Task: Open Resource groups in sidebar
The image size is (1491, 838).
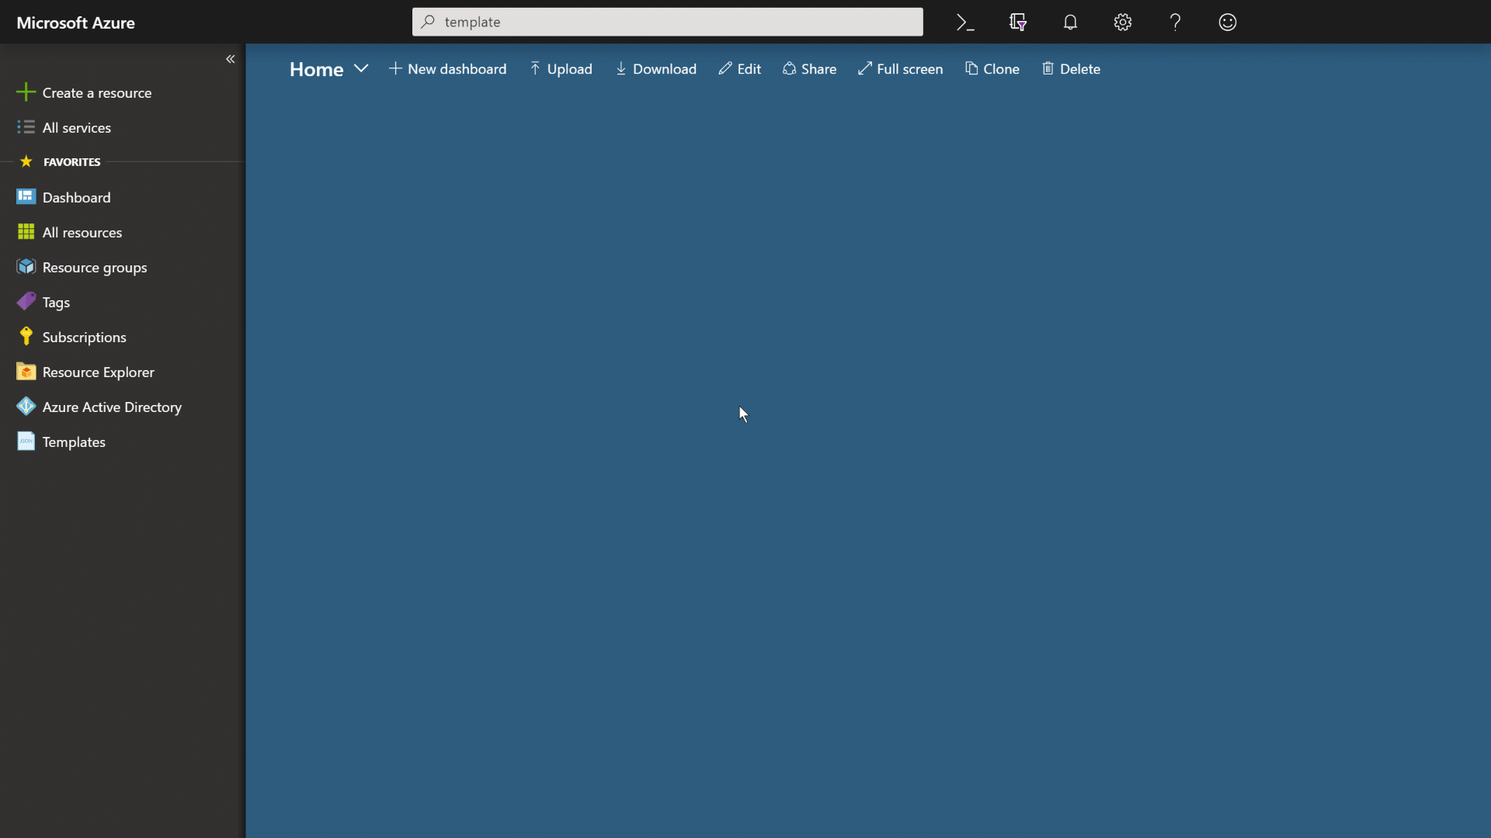Action: [94, 267]
